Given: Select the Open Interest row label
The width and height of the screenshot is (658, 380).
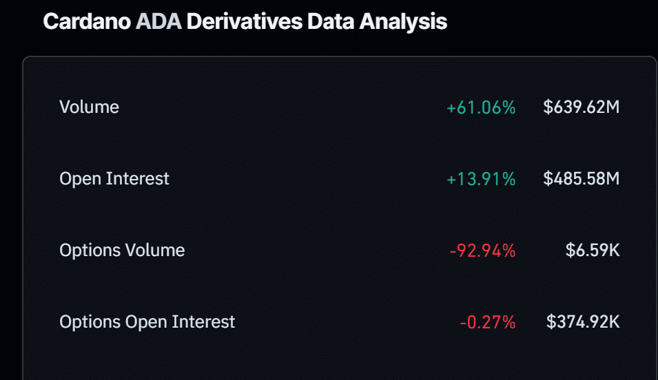Looking at the screenshot, I should point(114,179).
